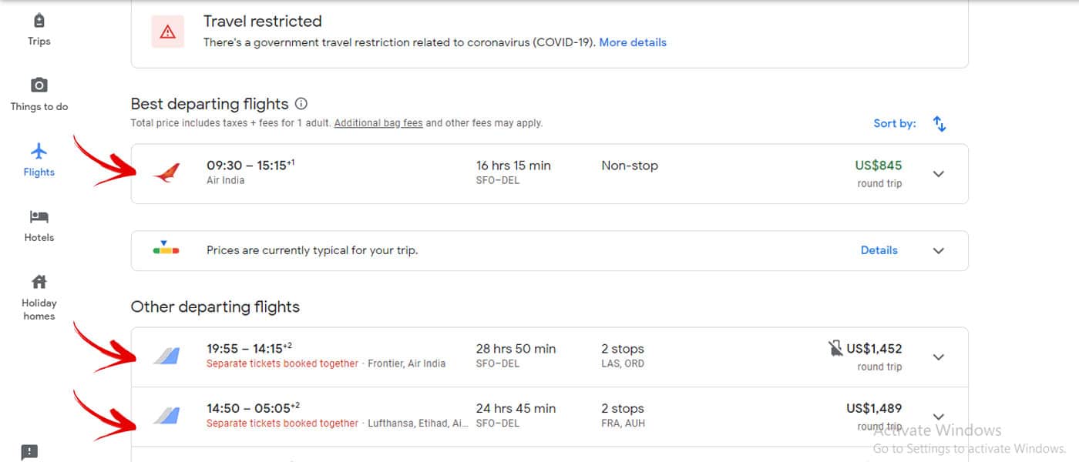Expand the Air India non-stop flight details
1079x462 pixels.
[x=939, y=174]
